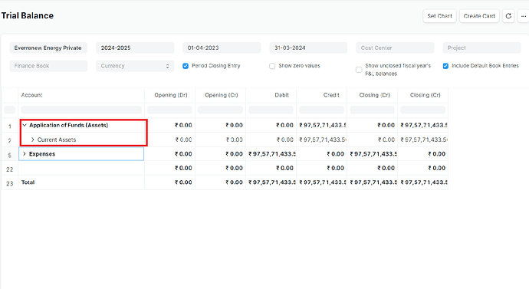Click the 01-04-2023 from date field

tap(222, 48)
